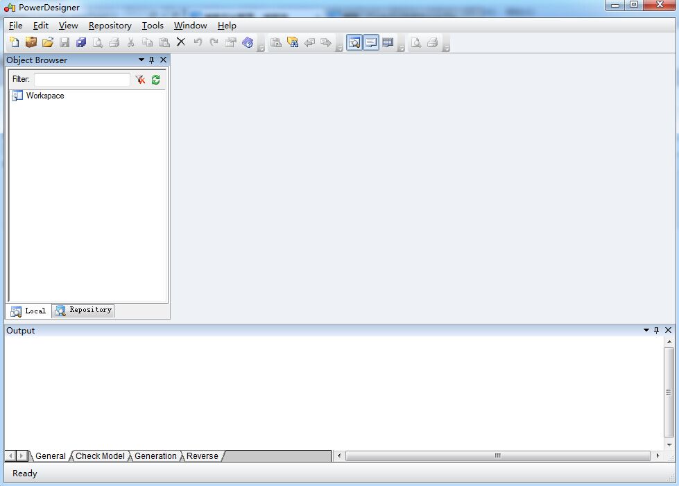Click the Filter text field
The height and width of the screenshot is (486, 679).
(83, 80)
